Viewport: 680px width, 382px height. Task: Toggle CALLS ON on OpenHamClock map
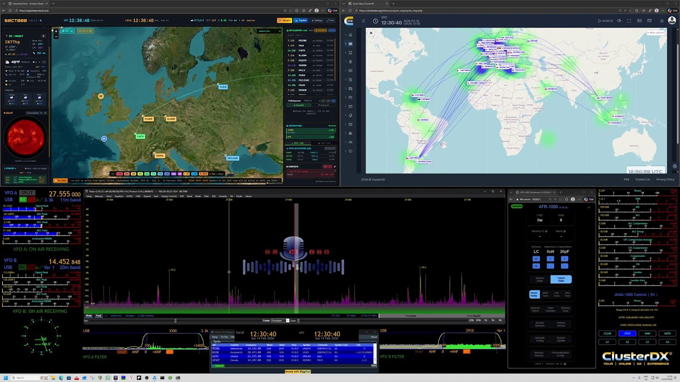pyautogui.click(x=85, y=31)
